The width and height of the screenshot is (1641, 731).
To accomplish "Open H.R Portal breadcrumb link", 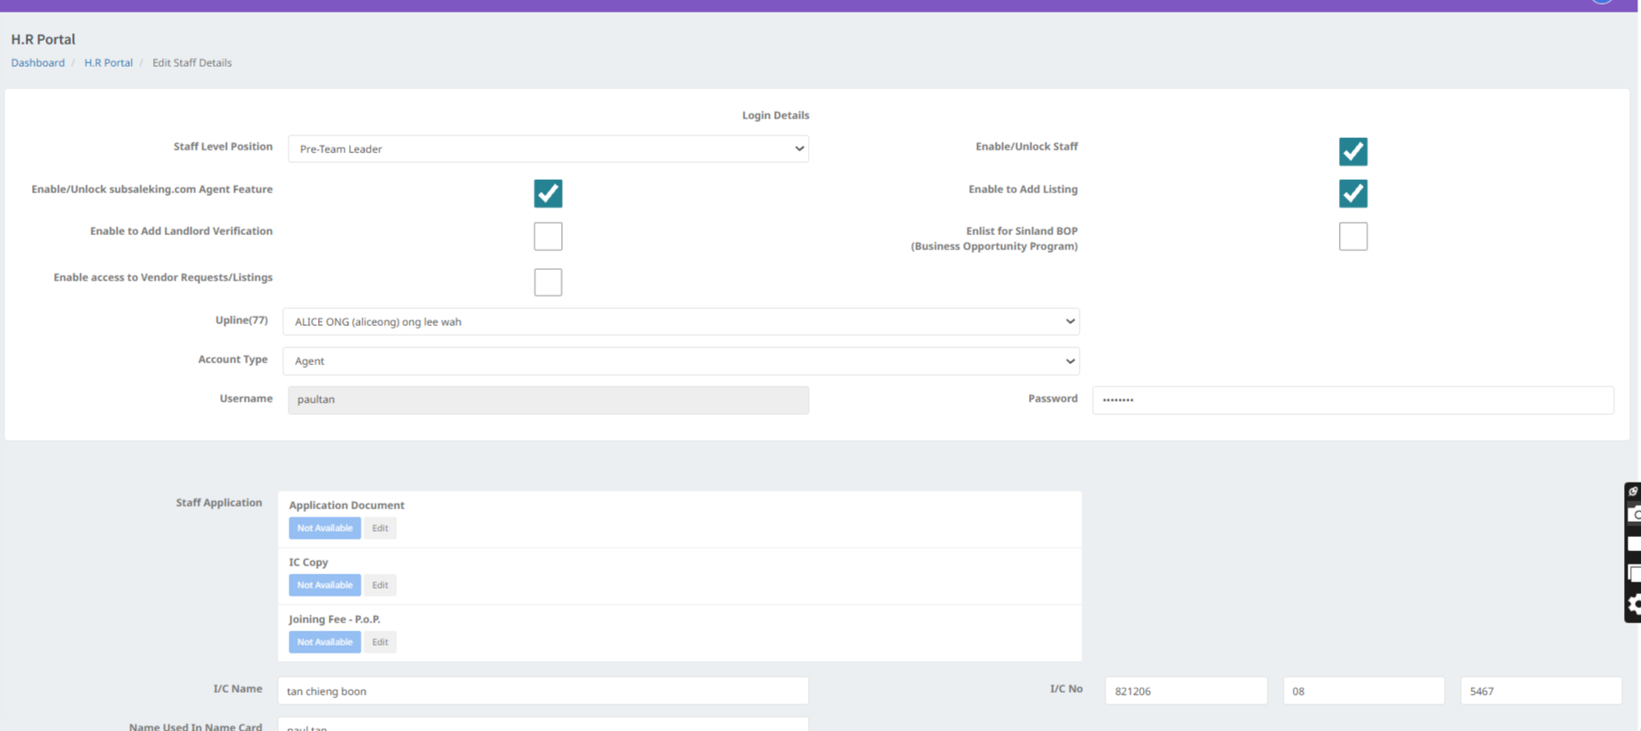I will tap(108, 62).
